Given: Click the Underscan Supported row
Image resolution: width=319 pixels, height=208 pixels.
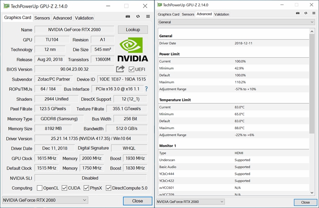Looking at the screenshot, I should click(x=233, y=160).
